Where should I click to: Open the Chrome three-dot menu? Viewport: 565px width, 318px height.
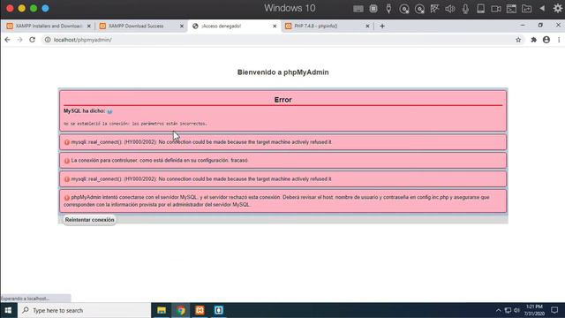point(559,40)
